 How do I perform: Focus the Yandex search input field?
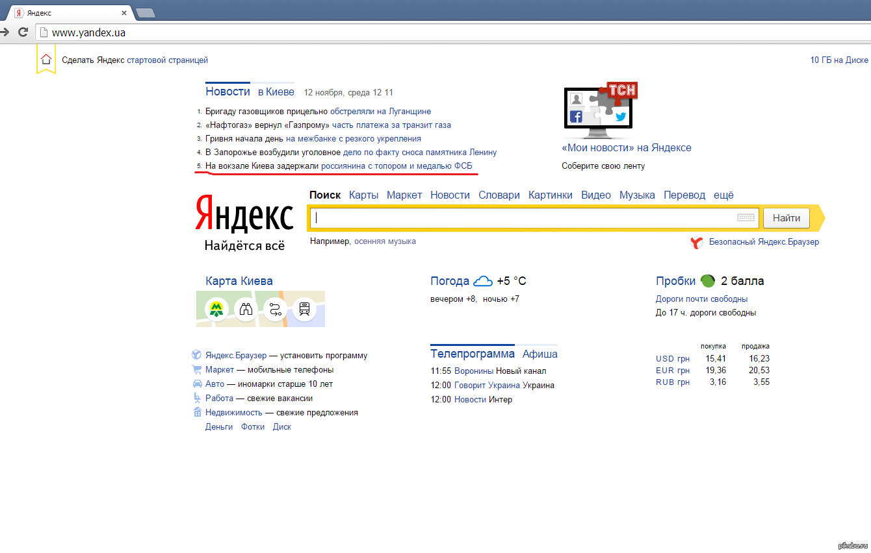(533, 218)
